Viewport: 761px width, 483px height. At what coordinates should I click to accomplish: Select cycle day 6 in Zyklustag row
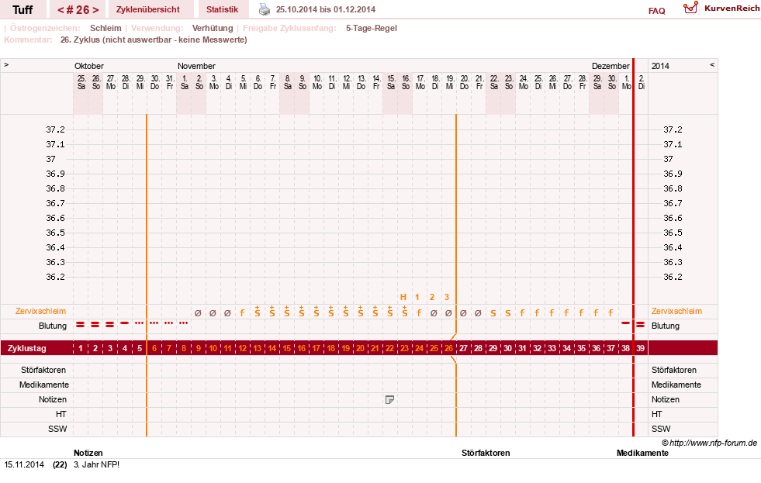click(154, 348)
